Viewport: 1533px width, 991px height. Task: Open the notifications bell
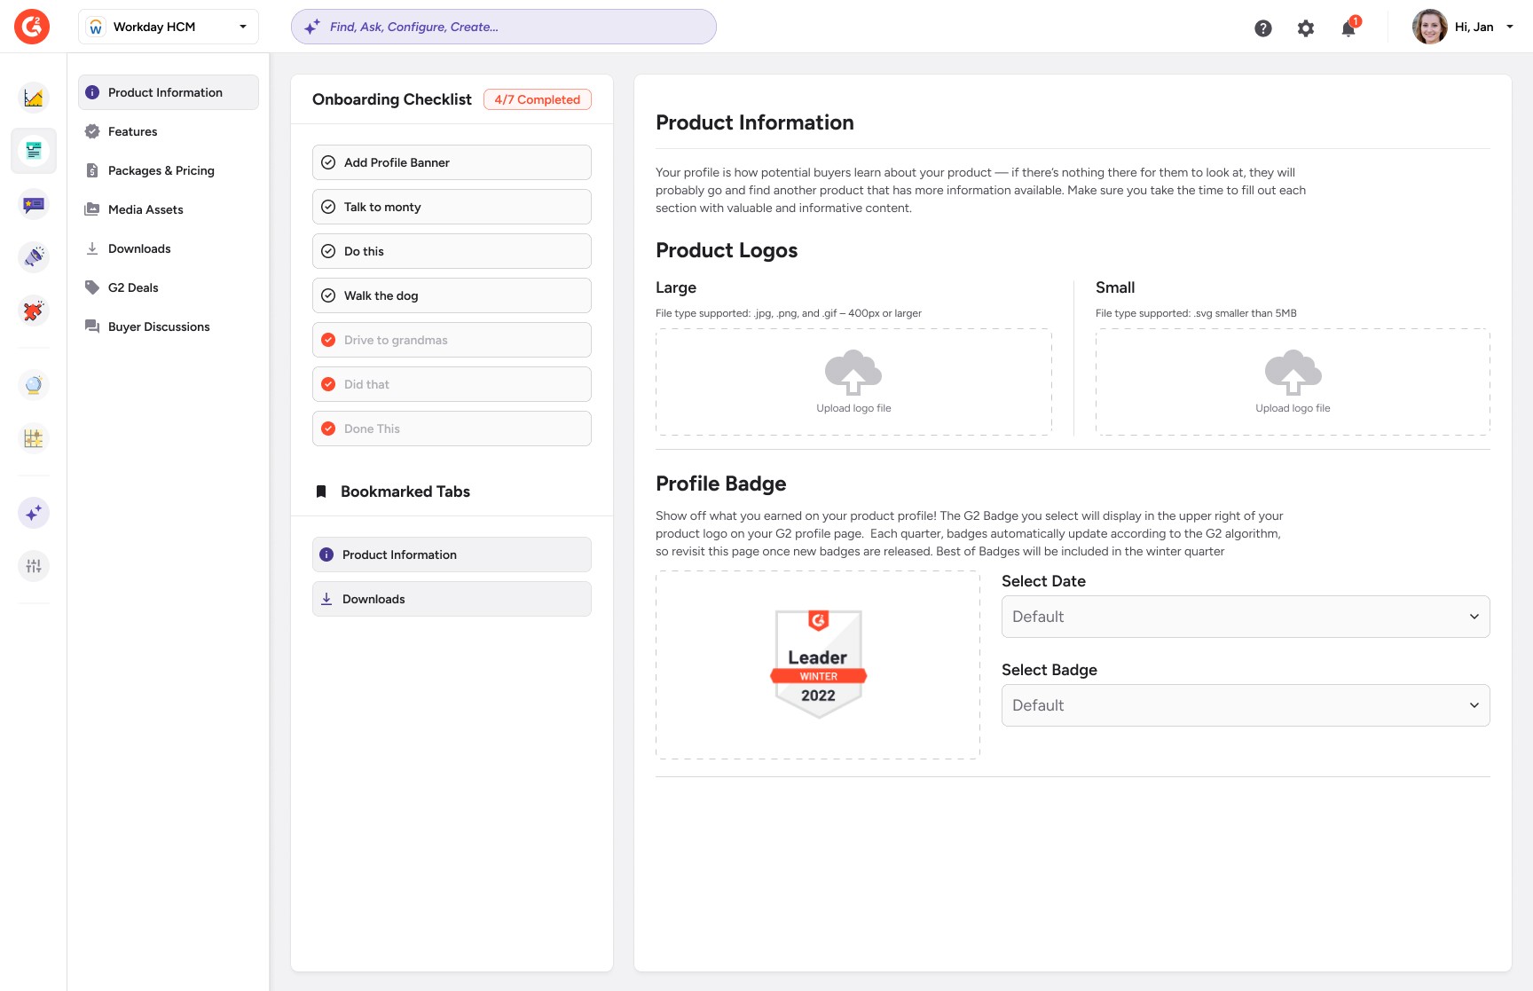click(x=1348, y=28)
